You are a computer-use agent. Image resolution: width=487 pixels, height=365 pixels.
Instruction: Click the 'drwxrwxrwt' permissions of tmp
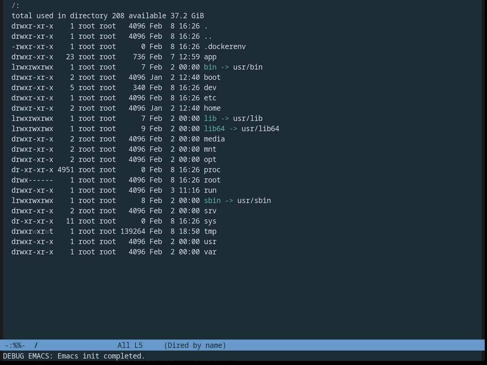click(x=32, y=232)
